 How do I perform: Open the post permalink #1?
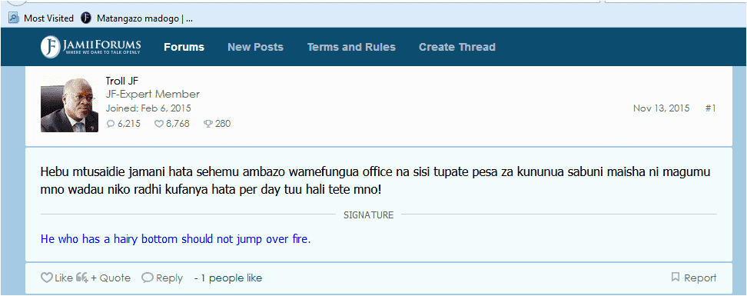point(710,108)
